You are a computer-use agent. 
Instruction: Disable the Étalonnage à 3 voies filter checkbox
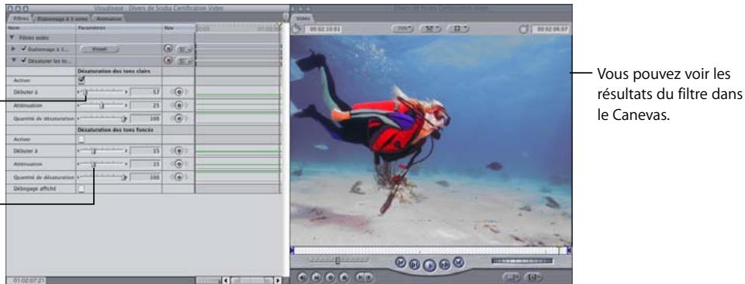coord(23,49)
